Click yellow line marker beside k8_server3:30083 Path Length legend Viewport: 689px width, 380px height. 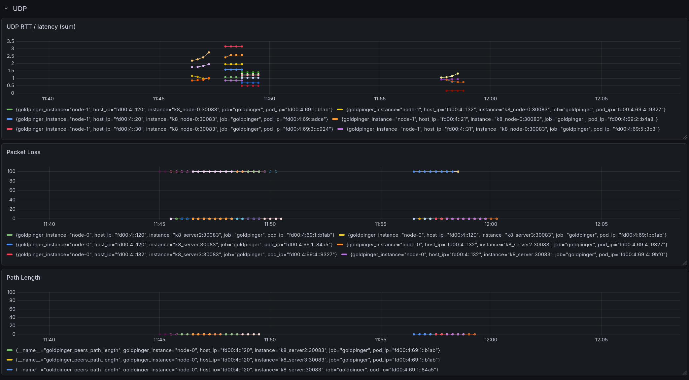click(10, 360)
